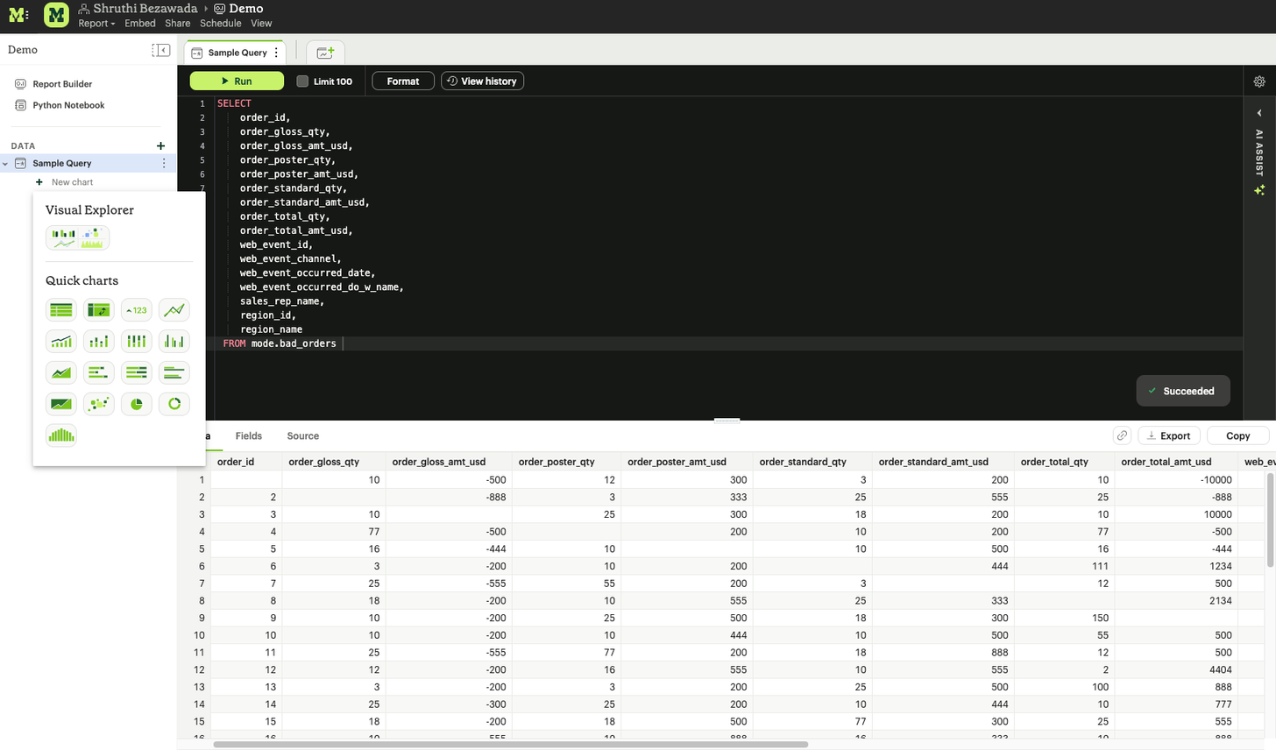
Task: Select the pivot table quick chart
Action: (99, 310)
